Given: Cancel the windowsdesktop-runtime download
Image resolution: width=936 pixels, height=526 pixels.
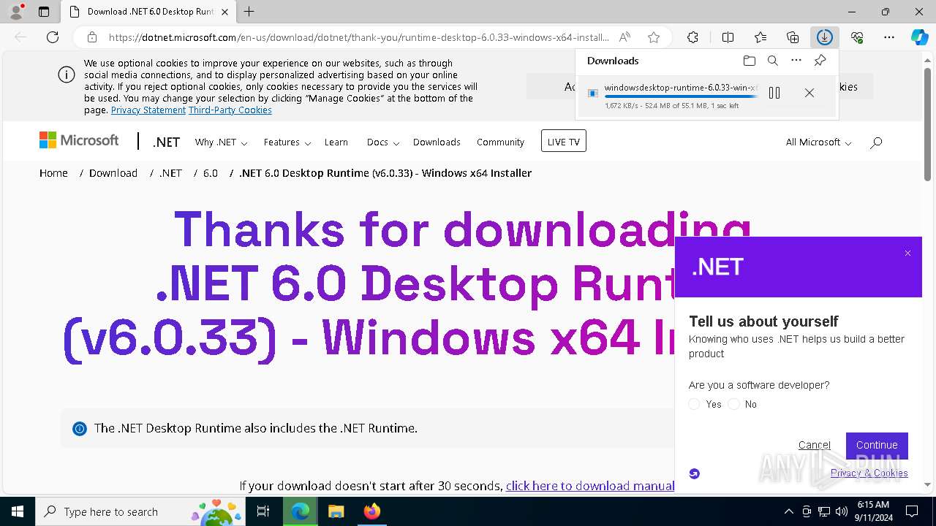Looking at the screenshot, I should [809, 93].
